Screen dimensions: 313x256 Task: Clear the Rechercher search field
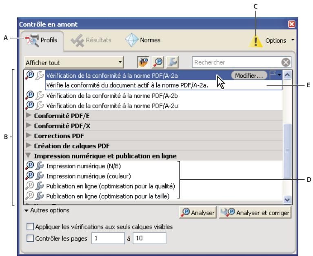point(286,62)
